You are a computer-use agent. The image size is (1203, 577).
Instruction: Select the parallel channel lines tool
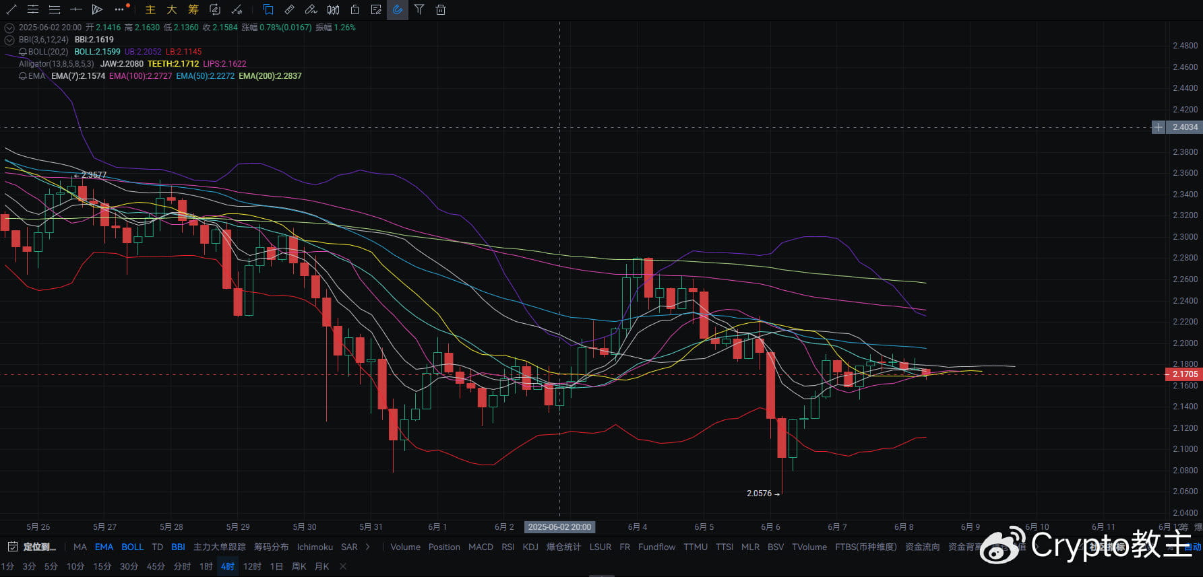tap(32, 9)
